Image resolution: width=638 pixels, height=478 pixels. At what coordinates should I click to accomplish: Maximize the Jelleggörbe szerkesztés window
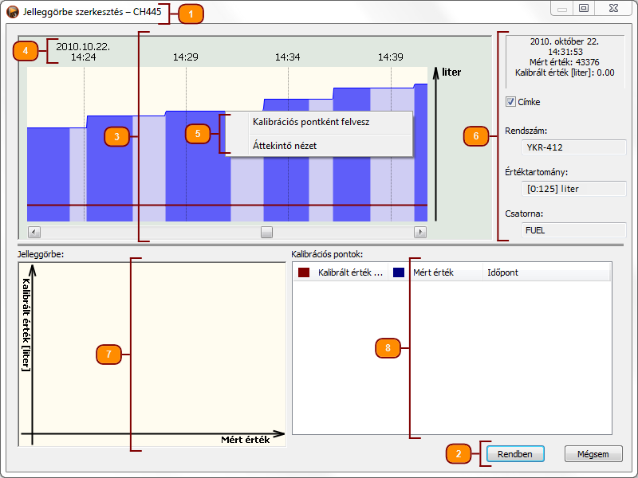pos(584,9)
